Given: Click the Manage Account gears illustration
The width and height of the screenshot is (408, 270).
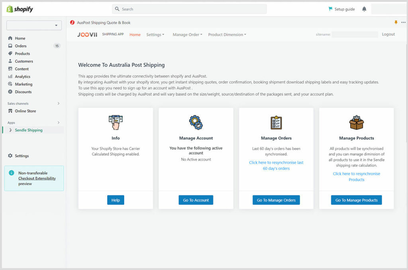Looking at the screenshot, I should (x=196, y=122).
